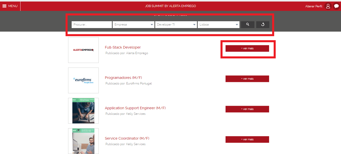This screenshot has width=341, height=154.
Task: Expand the Developer TI category dropdown
Action: pyautogui.click(x=176, y=25)
